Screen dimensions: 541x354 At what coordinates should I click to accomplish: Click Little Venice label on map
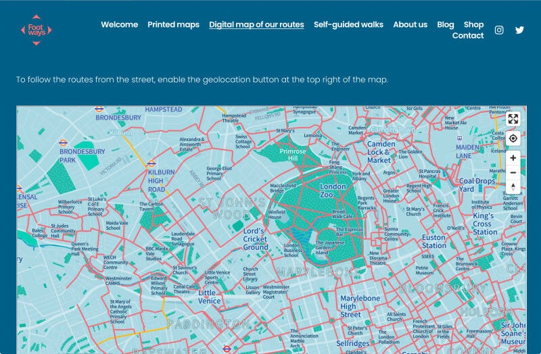click(x=209, y=297)
